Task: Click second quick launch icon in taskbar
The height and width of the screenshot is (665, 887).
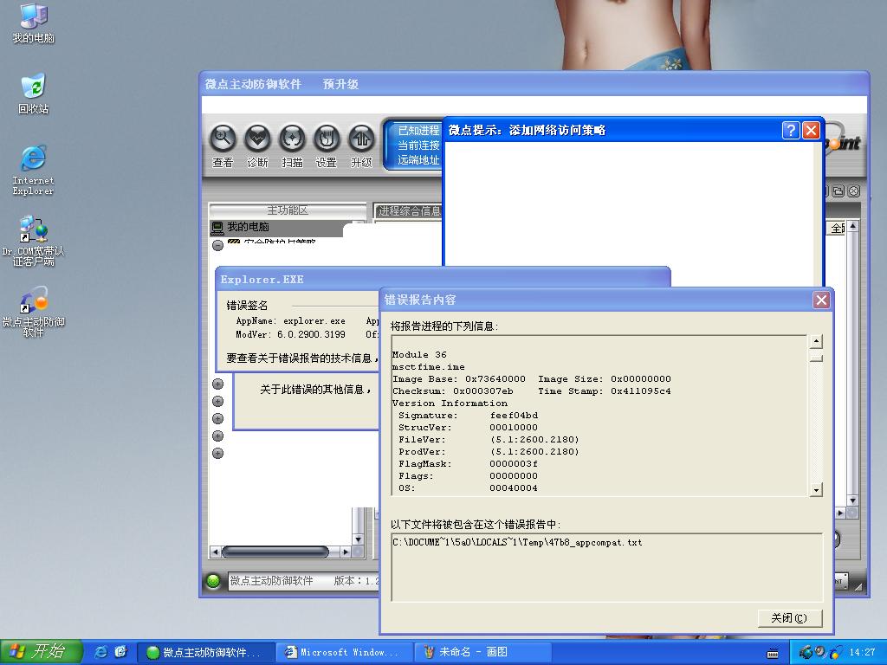Action: tap(120, 652)
